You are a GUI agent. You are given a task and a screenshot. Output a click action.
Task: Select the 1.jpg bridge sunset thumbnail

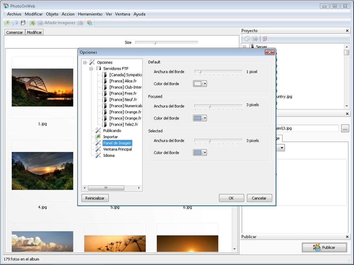(43, 87)
